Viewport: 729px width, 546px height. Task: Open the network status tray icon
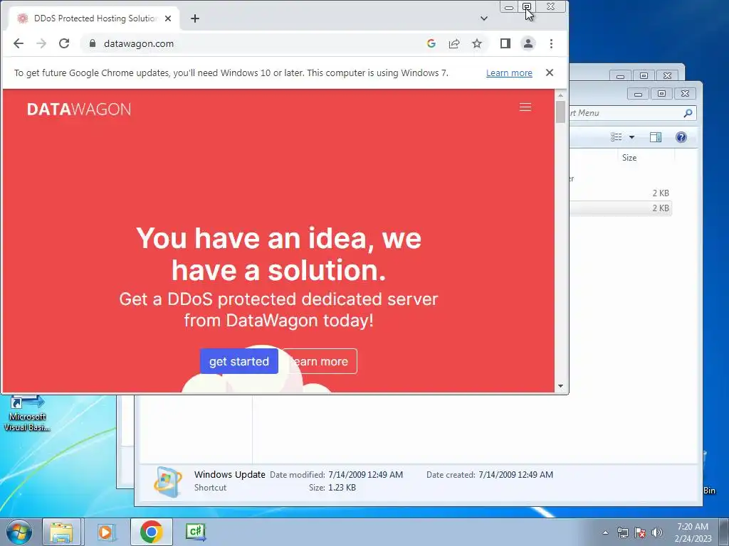[x=622, y=532]
